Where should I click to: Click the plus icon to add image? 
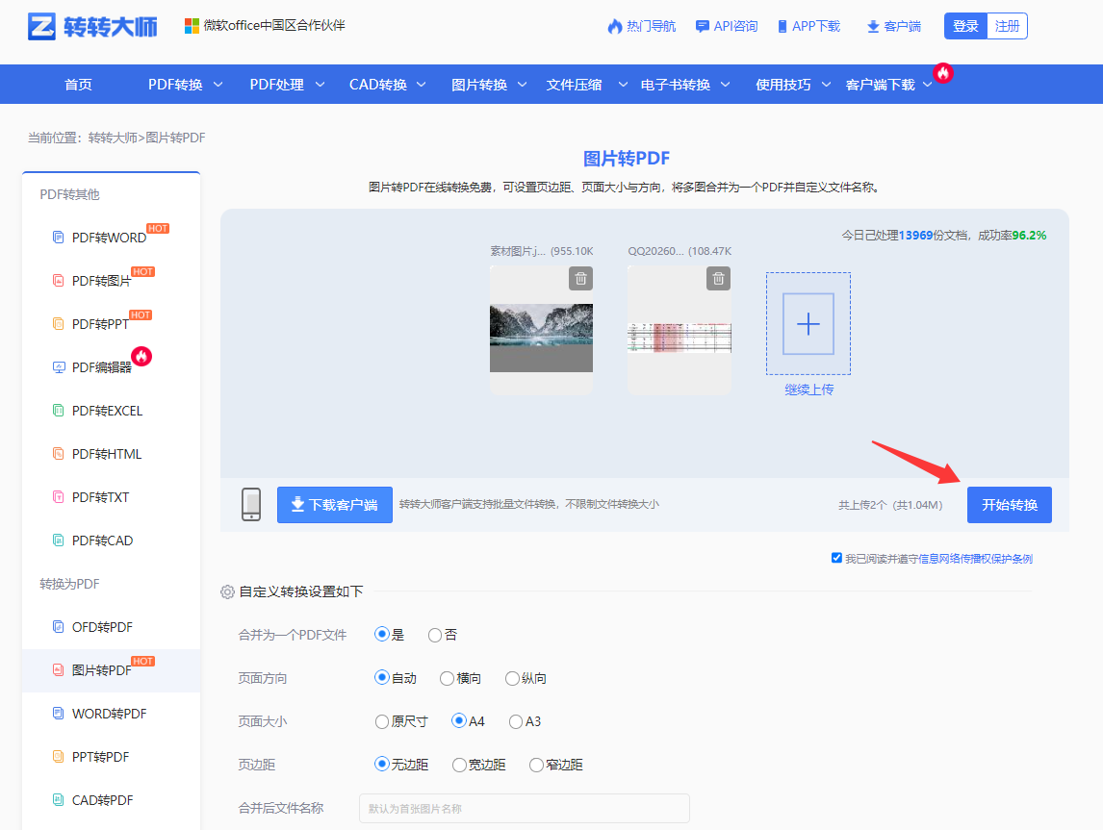click(x=808, y=323)
